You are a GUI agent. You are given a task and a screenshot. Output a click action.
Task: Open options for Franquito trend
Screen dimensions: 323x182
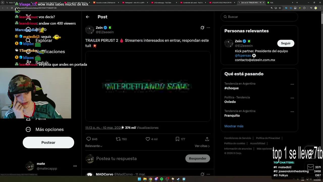click(292, 111)
